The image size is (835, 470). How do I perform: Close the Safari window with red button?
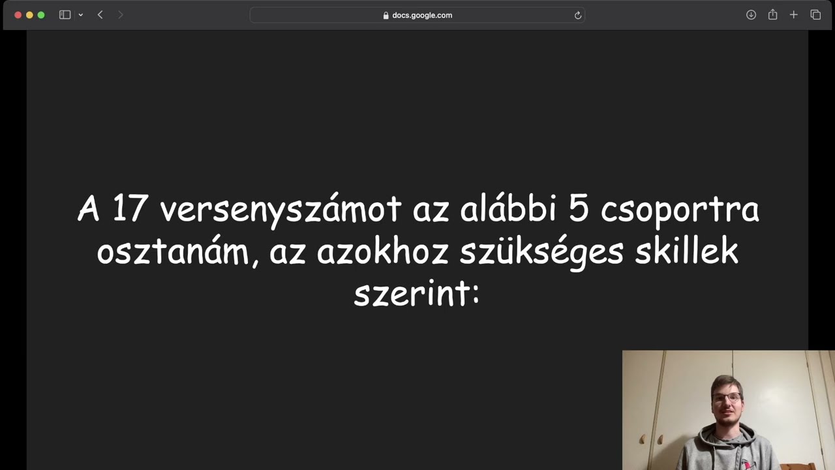[x=18, y=15]
